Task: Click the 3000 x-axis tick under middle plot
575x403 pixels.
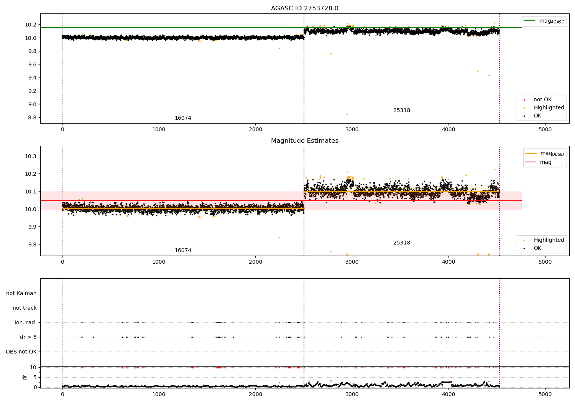Action: [352, 262]
